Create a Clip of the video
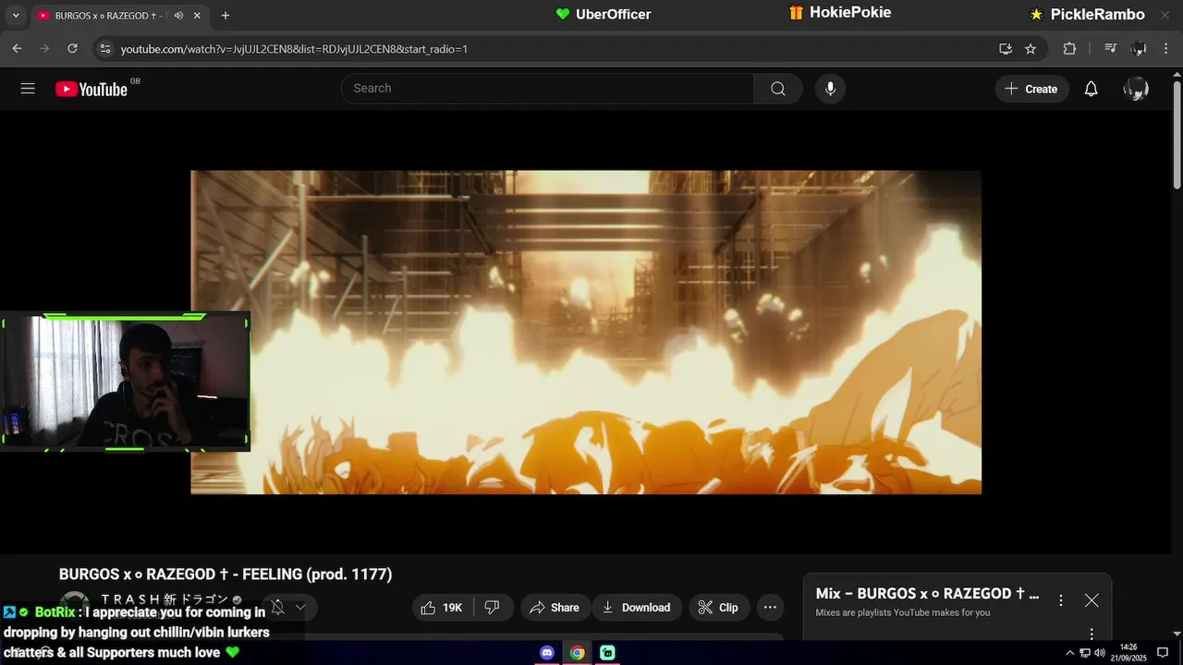 coord(718,608)
